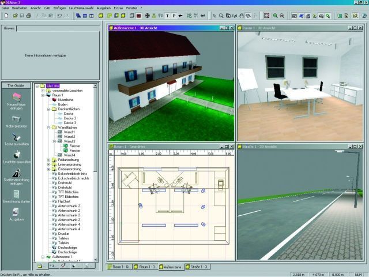
Task: Expand the Feldanordnung folder
Action: click(x=47, y=159)
